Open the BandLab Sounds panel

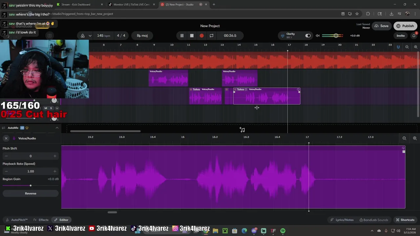[x=374, y=220]
